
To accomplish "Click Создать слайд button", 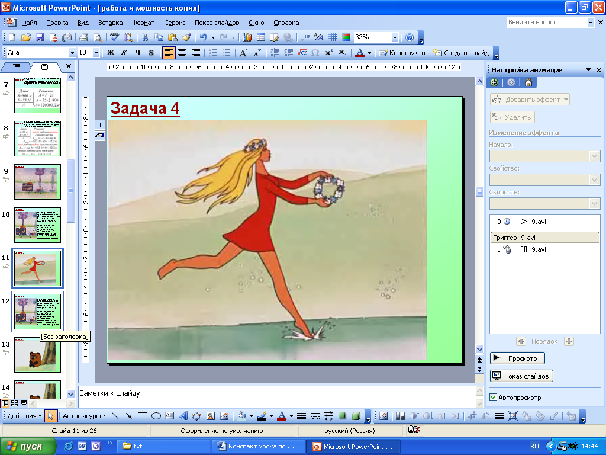I will pos(461,53).
